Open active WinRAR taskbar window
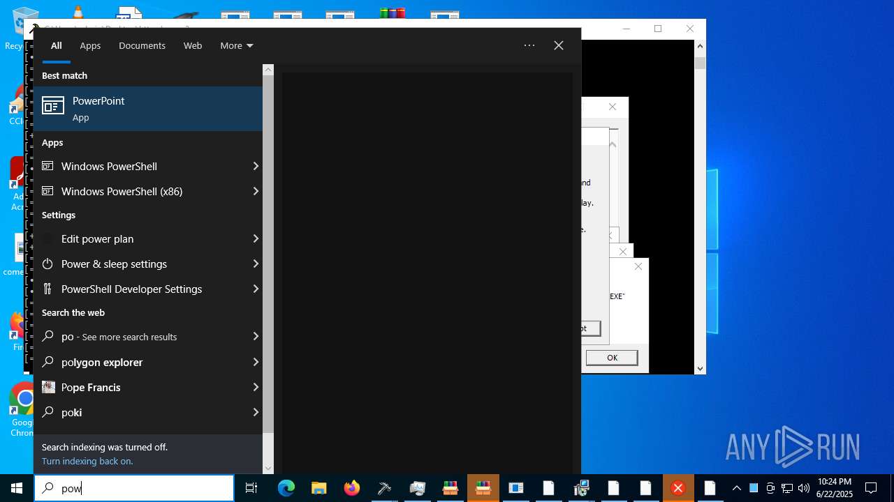This screenshot has width=894, height=502. (x=483, y=488)
